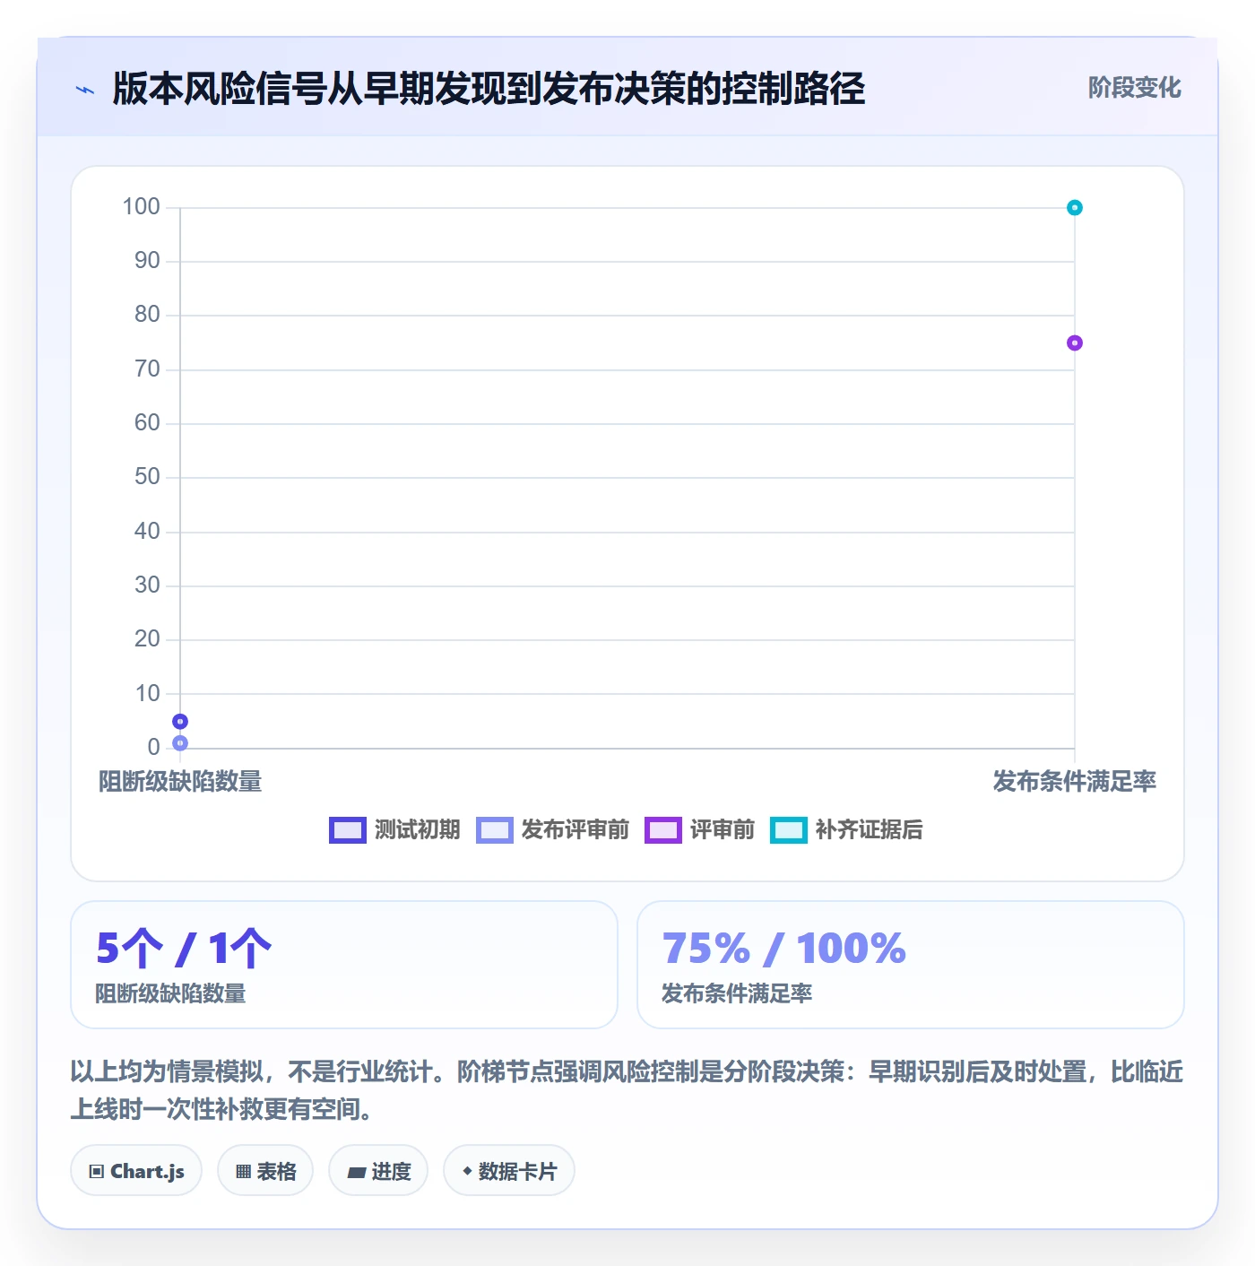Screen dimensions: 1255x1266
Task: Click the y-axis tick label 50
Action: click(x=147, y=477)
